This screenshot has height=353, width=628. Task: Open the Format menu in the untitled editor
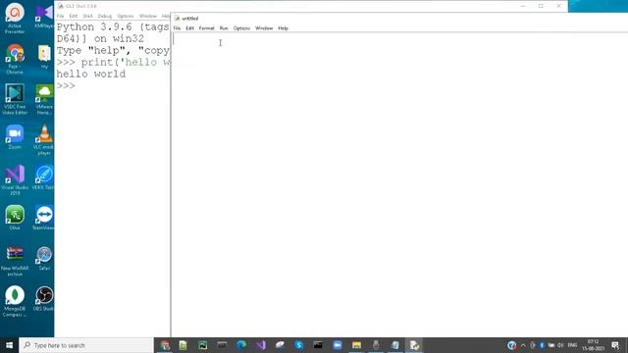[x=207, y=28]
